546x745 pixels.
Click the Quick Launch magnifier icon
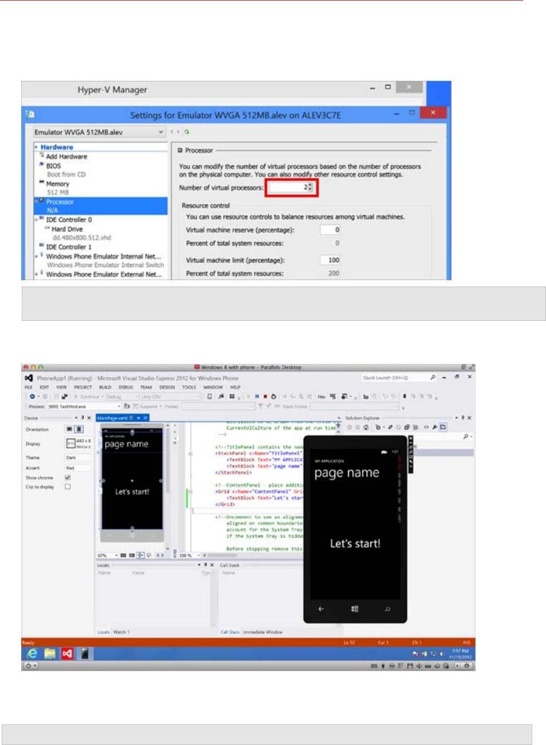pos(433,378)
